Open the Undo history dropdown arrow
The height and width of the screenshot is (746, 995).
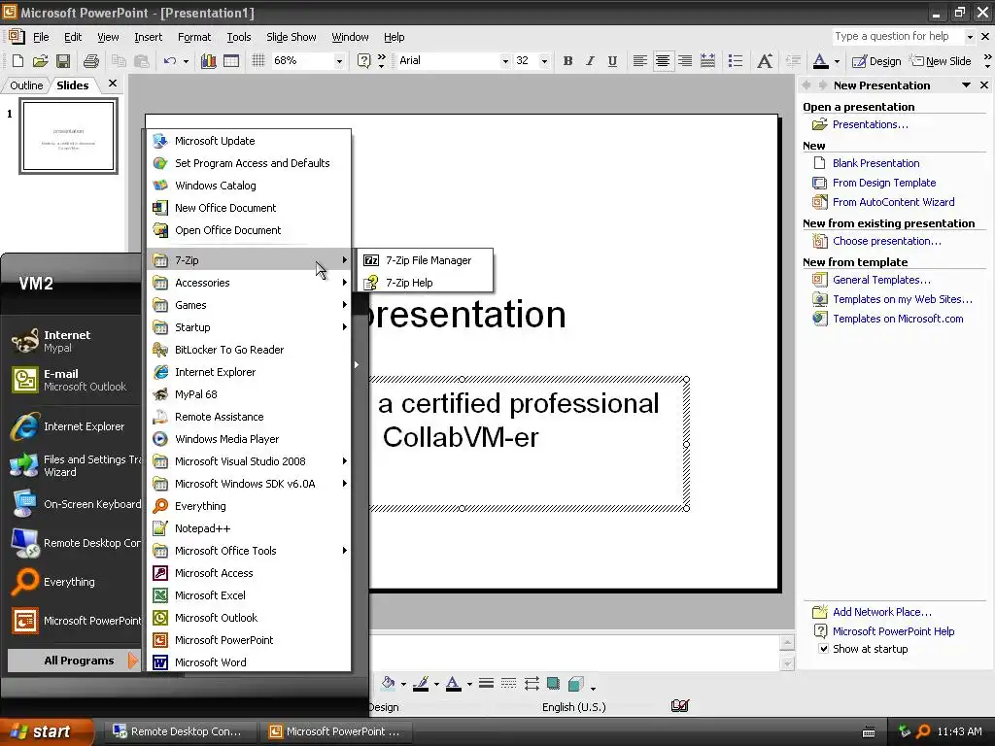[186, 61]
